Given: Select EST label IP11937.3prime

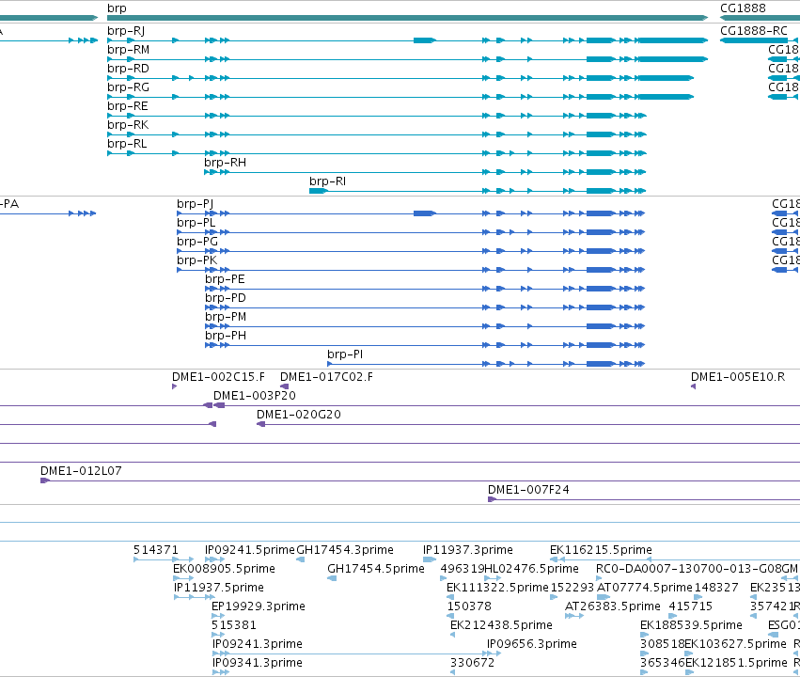Looking at the screenshot, I should tap(468, 550).
